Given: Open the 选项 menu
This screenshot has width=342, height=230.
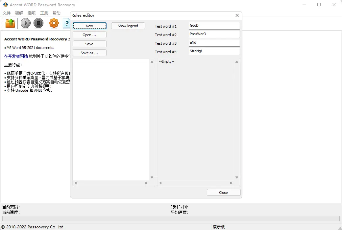Looking at the screenshot, I should tap(32, 13).
